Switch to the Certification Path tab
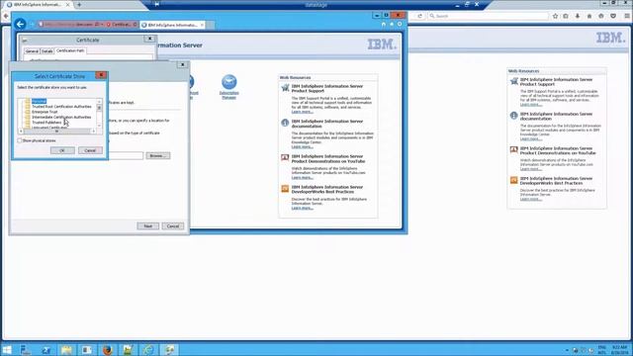 tap(70, 50)
